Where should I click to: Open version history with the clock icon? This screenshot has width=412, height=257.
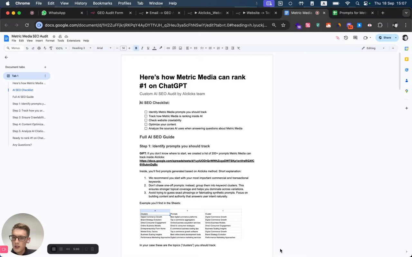click(x=346, y=38)
